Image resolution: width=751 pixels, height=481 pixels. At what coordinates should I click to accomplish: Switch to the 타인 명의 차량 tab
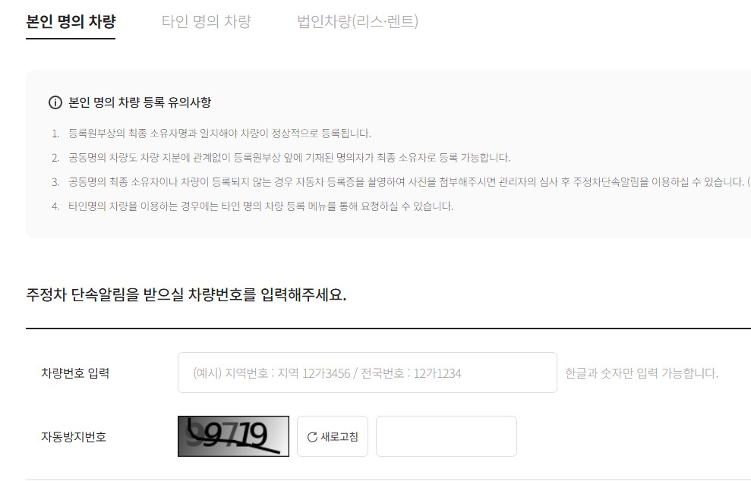pos(207,21)
